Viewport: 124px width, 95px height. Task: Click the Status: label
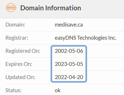[13, 90]
